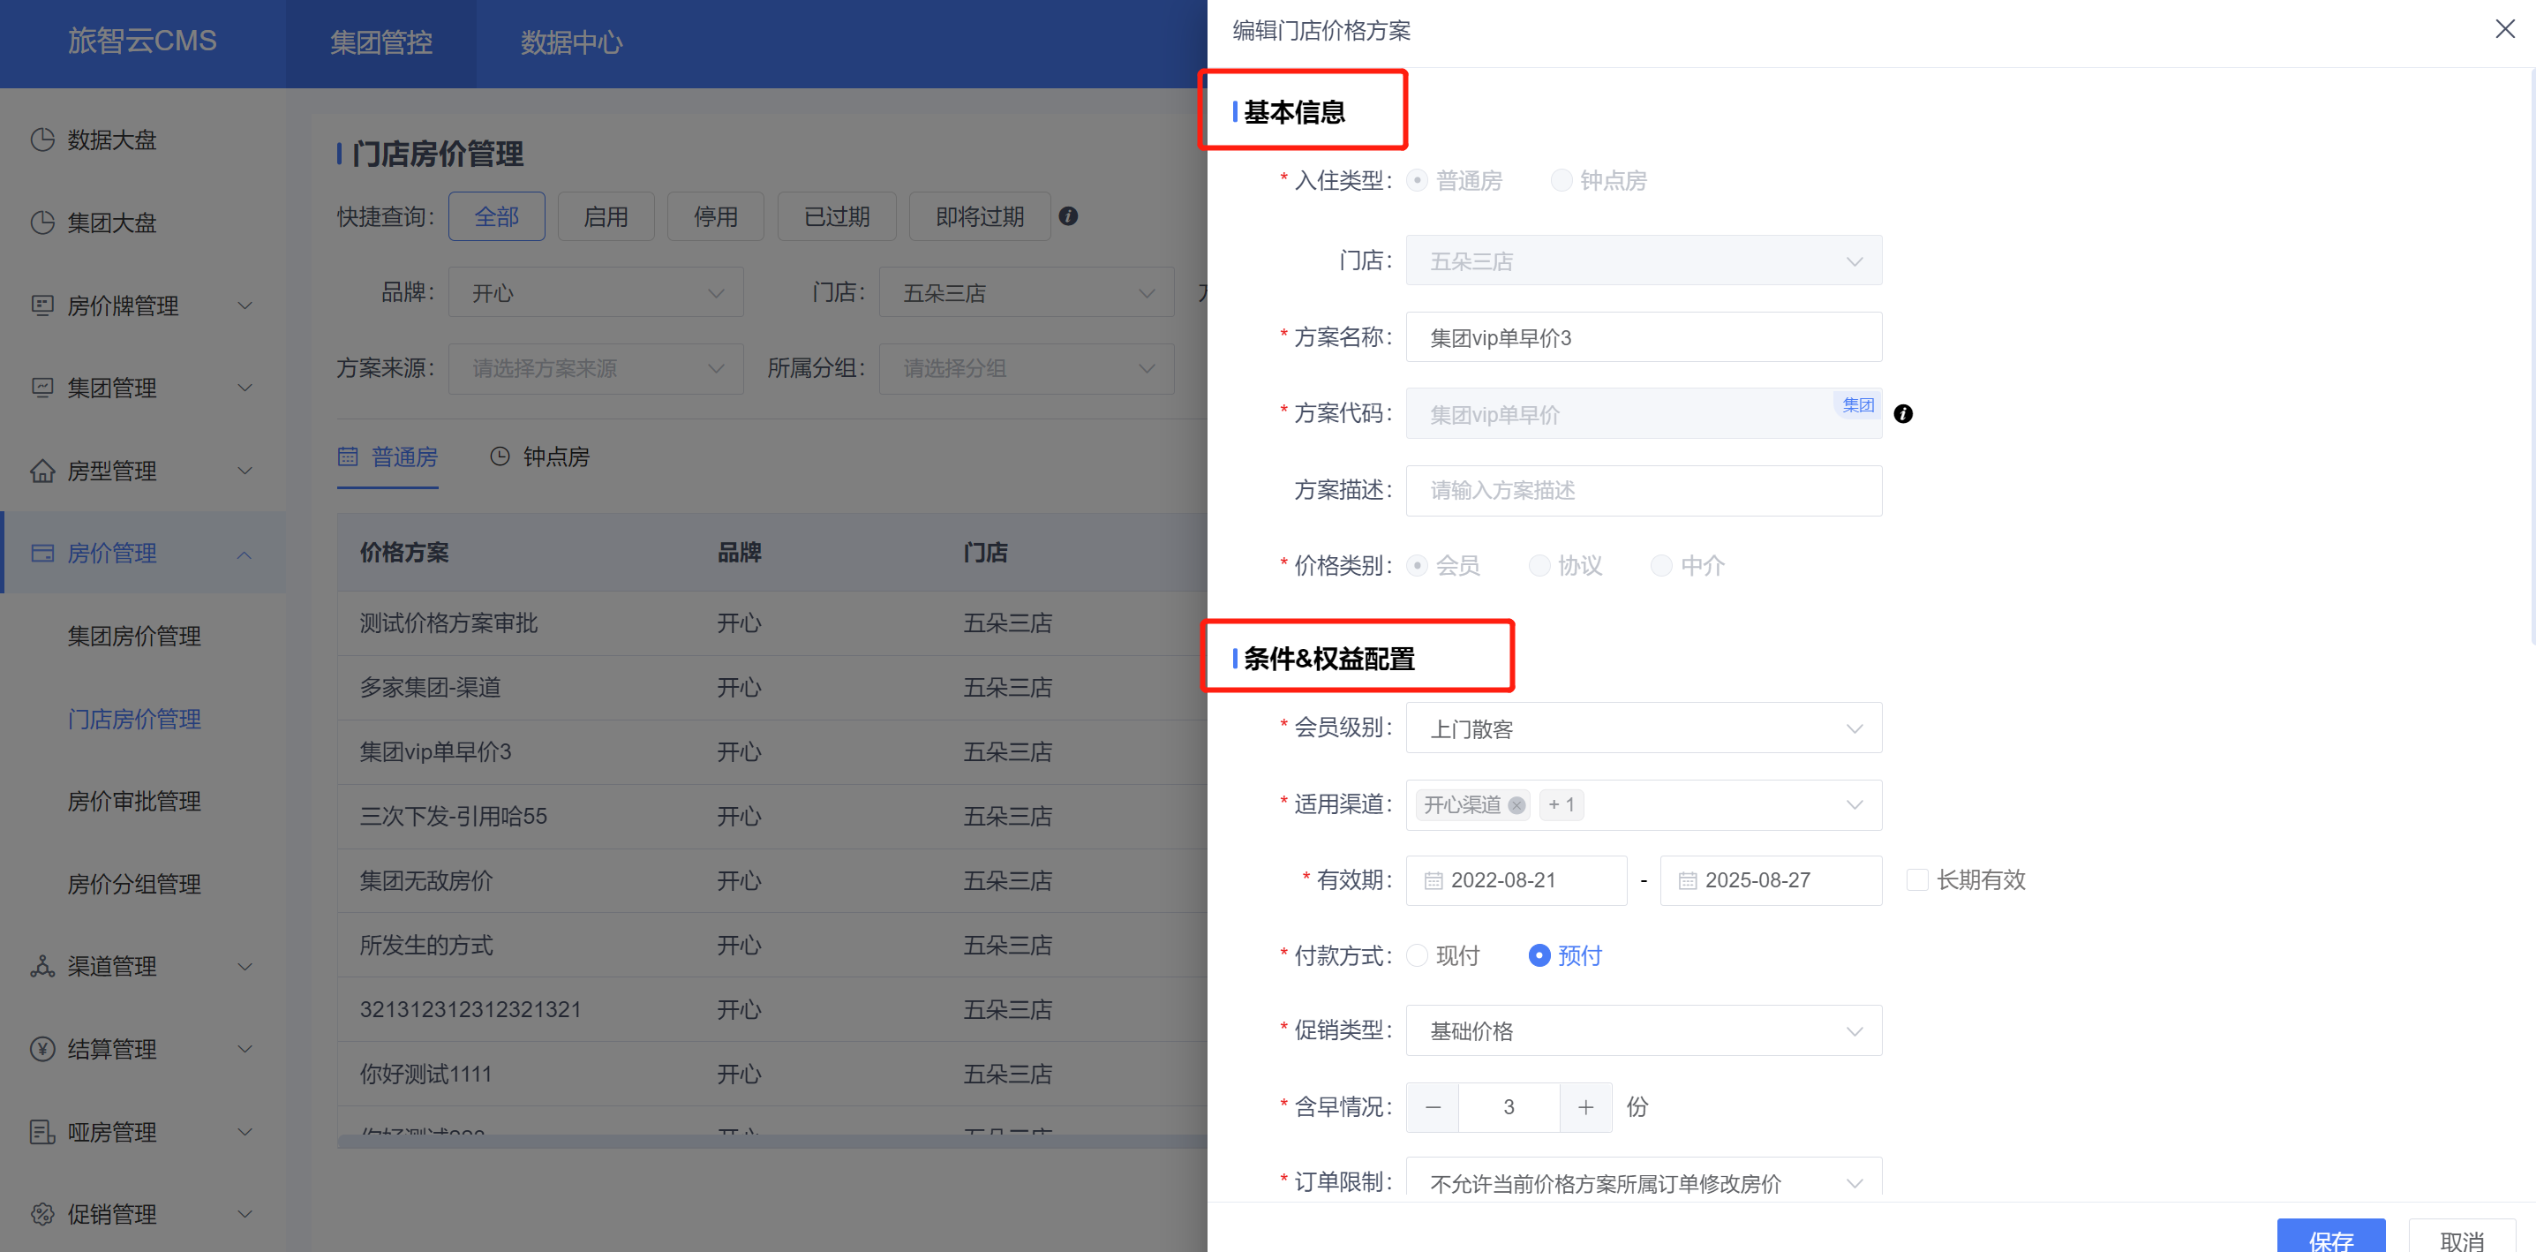The width and height of the screenshot is (2536, 1252).
Task: Click the 数据大盘 pie chart icon
Action: click(x=42, y=140)
